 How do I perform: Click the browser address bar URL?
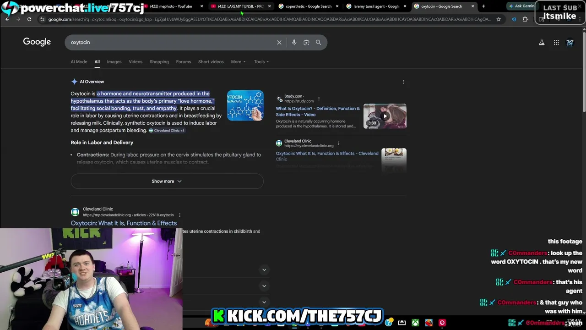pyautogui.click(x=269, y=19)
